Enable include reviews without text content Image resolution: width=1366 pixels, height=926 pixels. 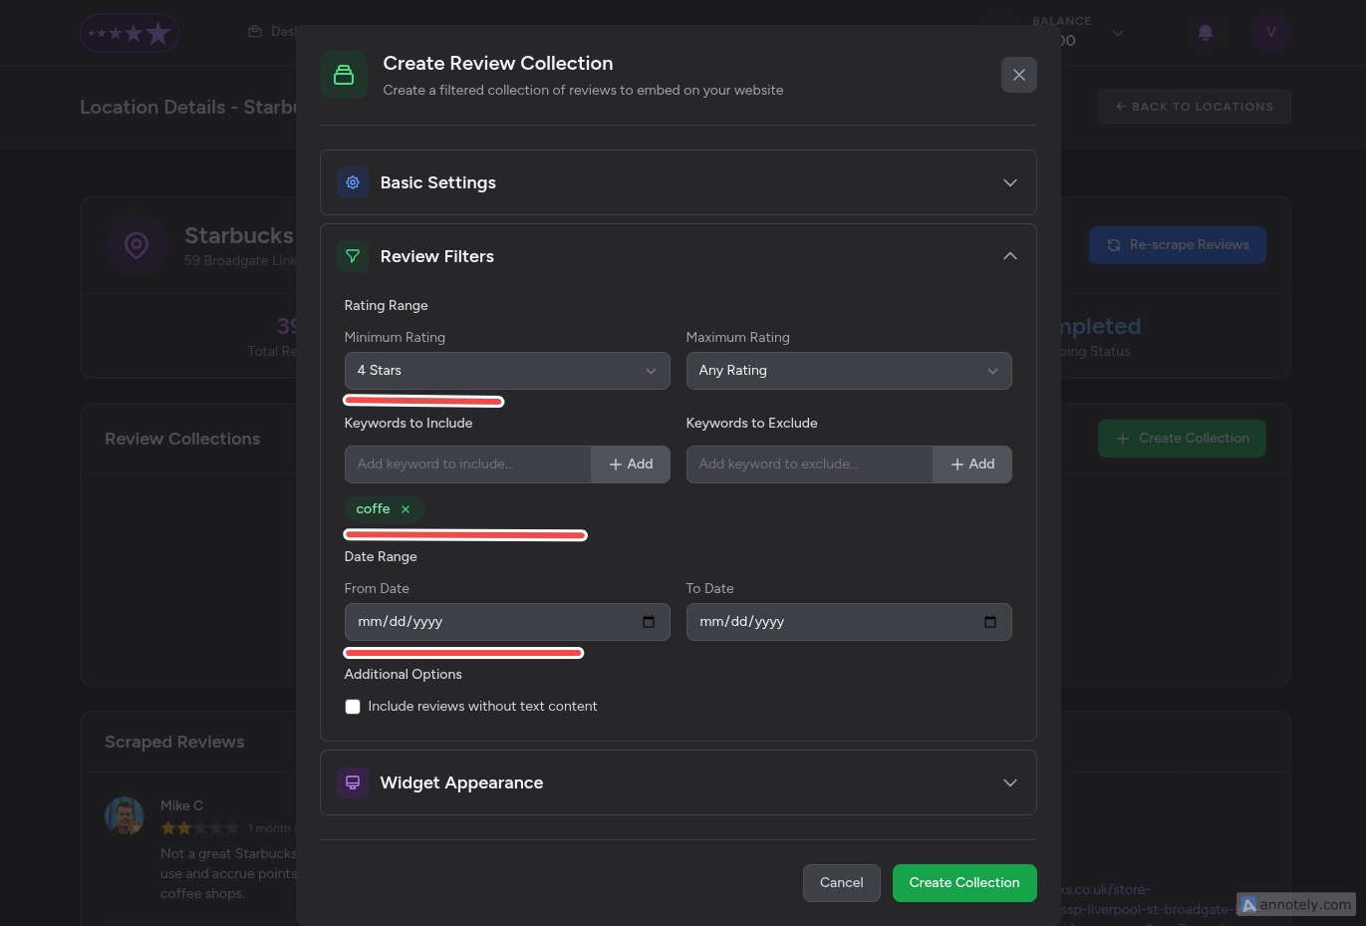(x=353, y=706)
